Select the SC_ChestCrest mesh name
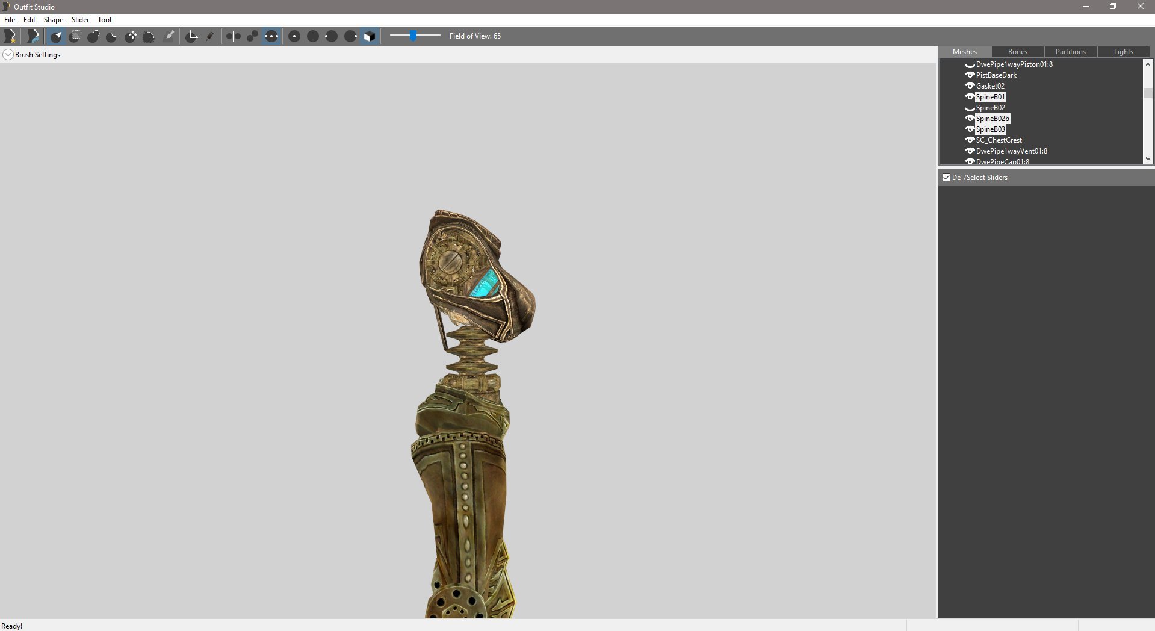1155x631 pixels. coord(999,140)
